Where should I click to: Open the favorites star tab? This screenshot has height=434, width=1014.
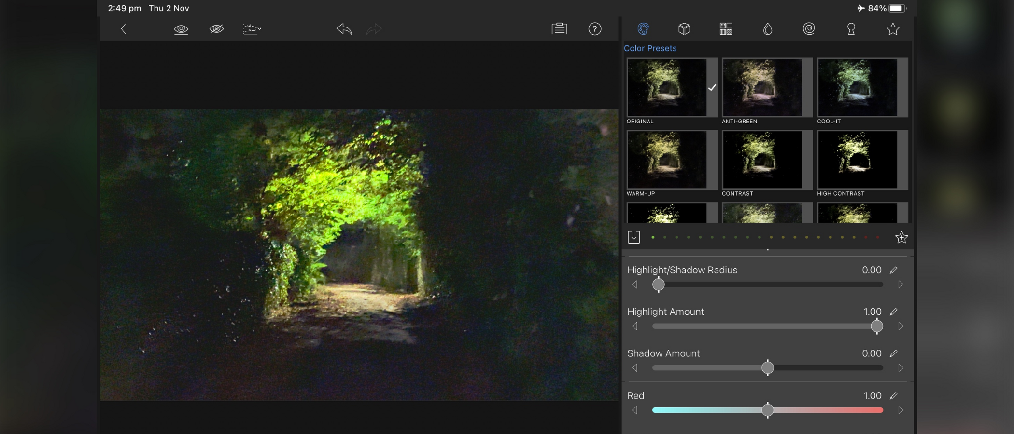point(893,29)
